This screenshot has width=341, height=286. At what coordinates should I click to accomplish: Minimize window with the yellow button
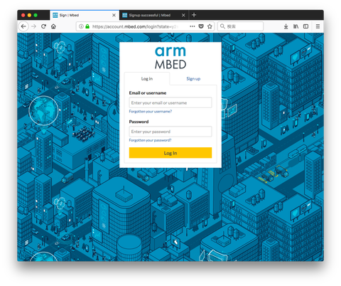click(x=29, y=15)
